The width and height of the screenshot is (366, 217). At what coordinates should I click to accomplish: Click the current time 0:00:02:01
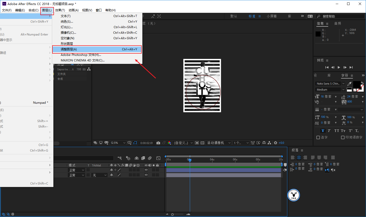pyautogui.click(x=146, y=143)
